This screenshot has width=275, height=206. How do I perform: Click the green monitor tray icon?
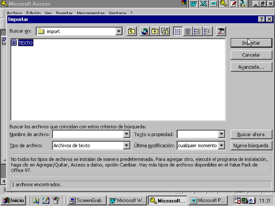pos(244,200)
